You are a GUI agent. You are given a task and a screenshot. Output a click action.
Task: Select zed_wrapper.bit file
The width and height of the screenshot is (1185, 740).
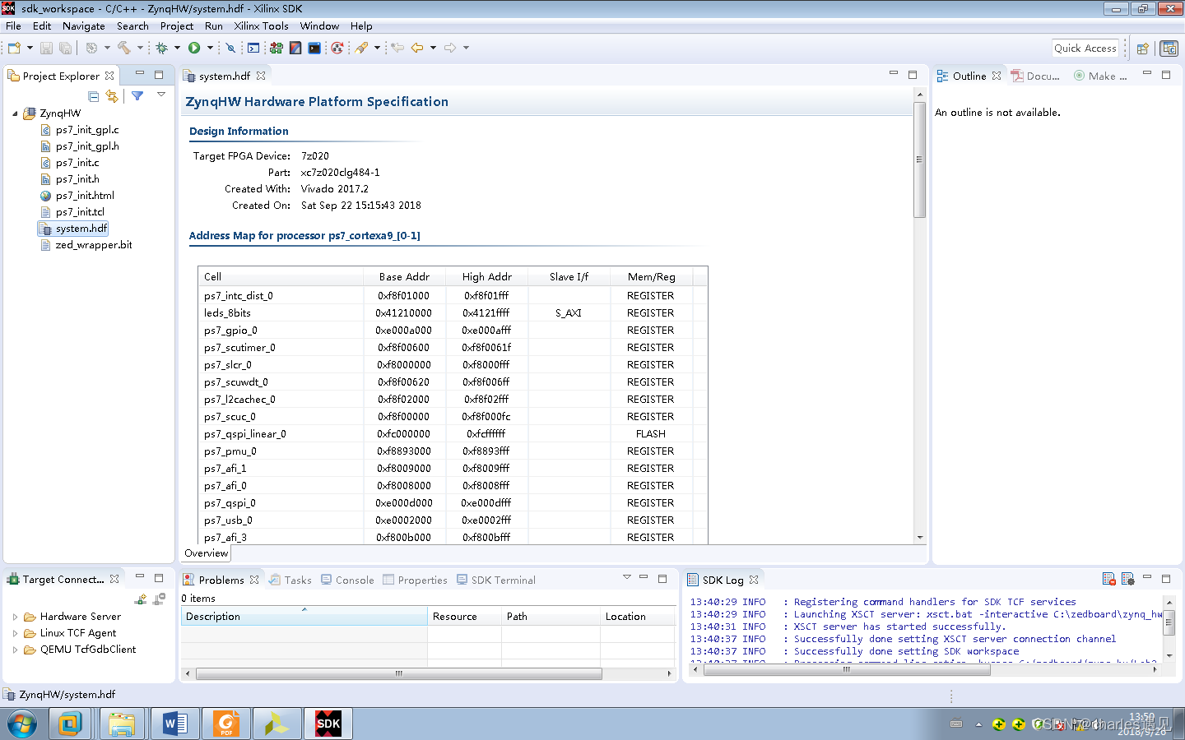pyautogui.click(x=94, y=245)
